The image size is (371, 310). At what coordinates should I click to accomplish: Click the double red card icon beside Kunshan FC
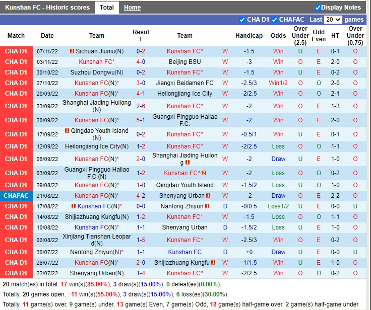tap(204, 173)
